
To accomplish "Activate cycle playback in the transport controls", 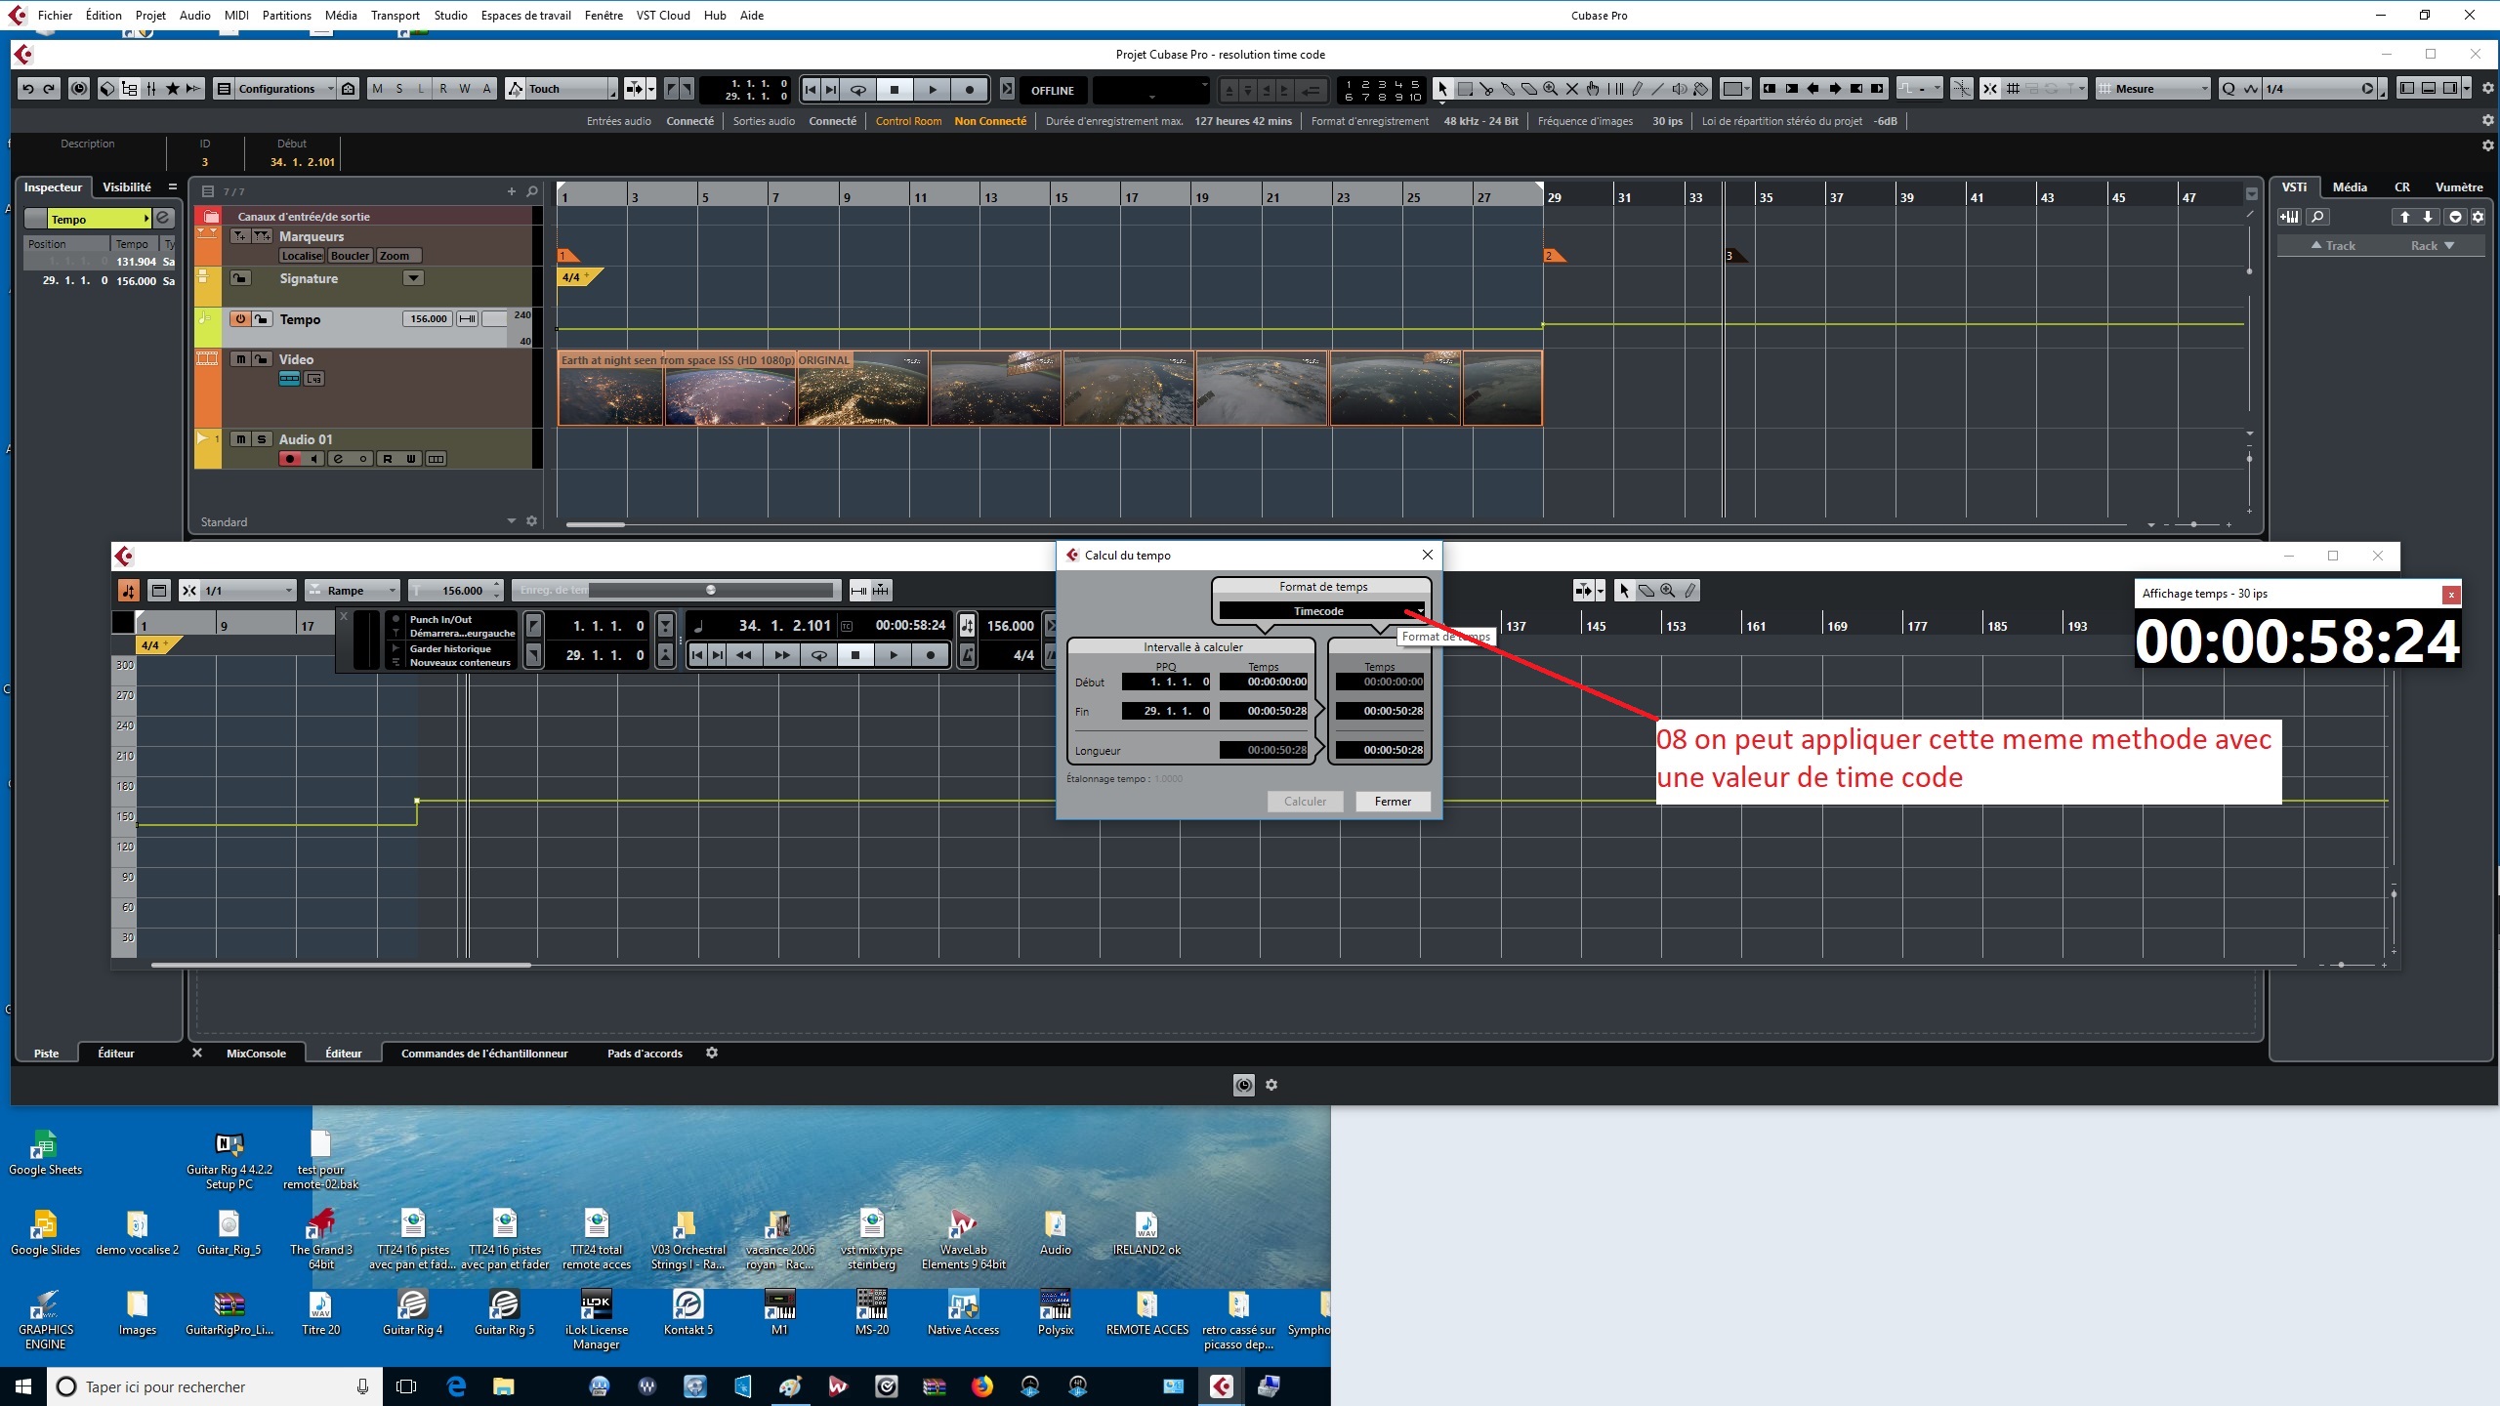I will point(857,89).
